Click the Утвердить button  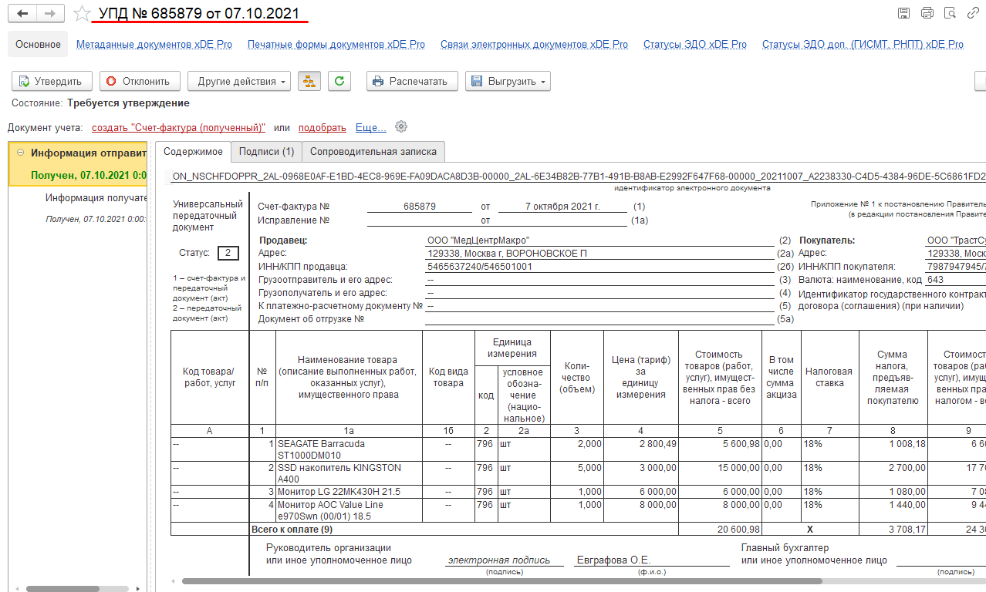[x=52, y=81]
